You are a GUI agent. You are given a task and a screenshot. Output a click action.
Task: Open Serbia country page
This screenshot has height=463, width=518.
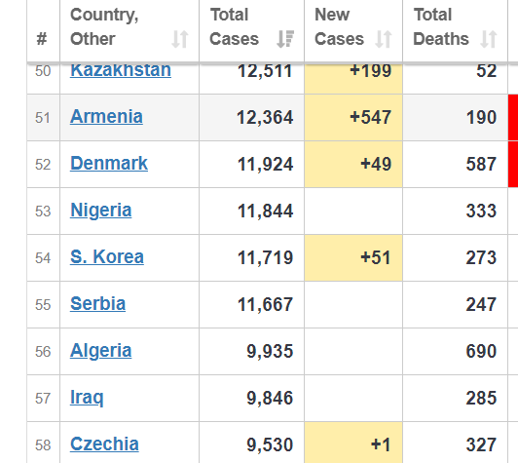tap(97, 303)
